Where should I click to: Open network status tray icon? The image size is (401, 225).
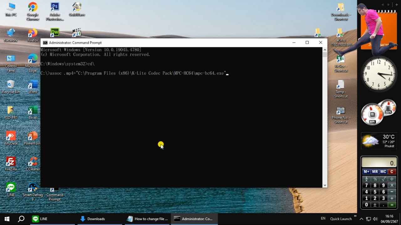click(368, 219)
